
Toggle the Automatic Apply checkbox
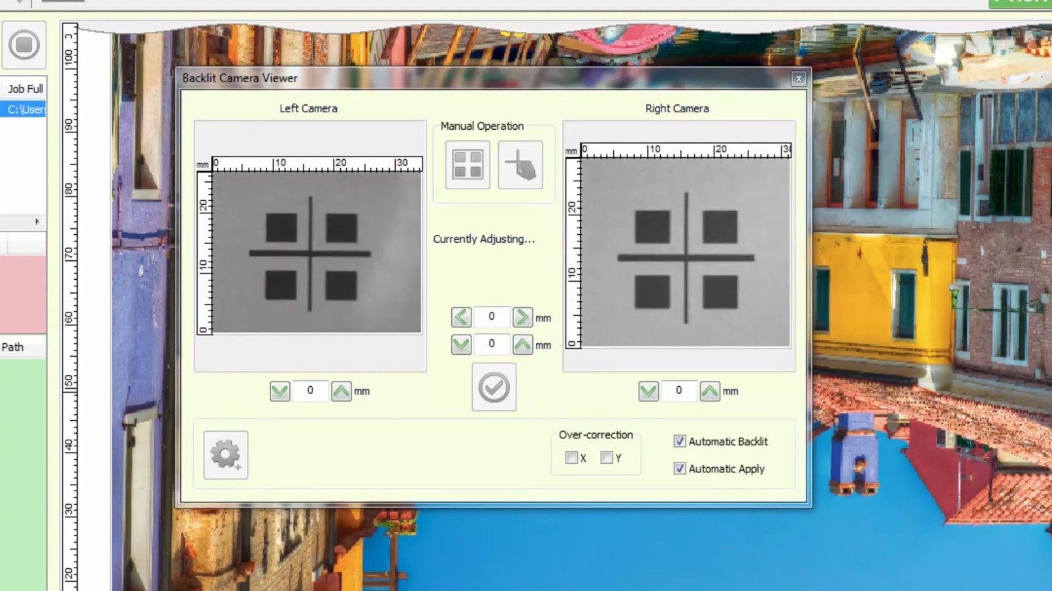pos(680,468)
